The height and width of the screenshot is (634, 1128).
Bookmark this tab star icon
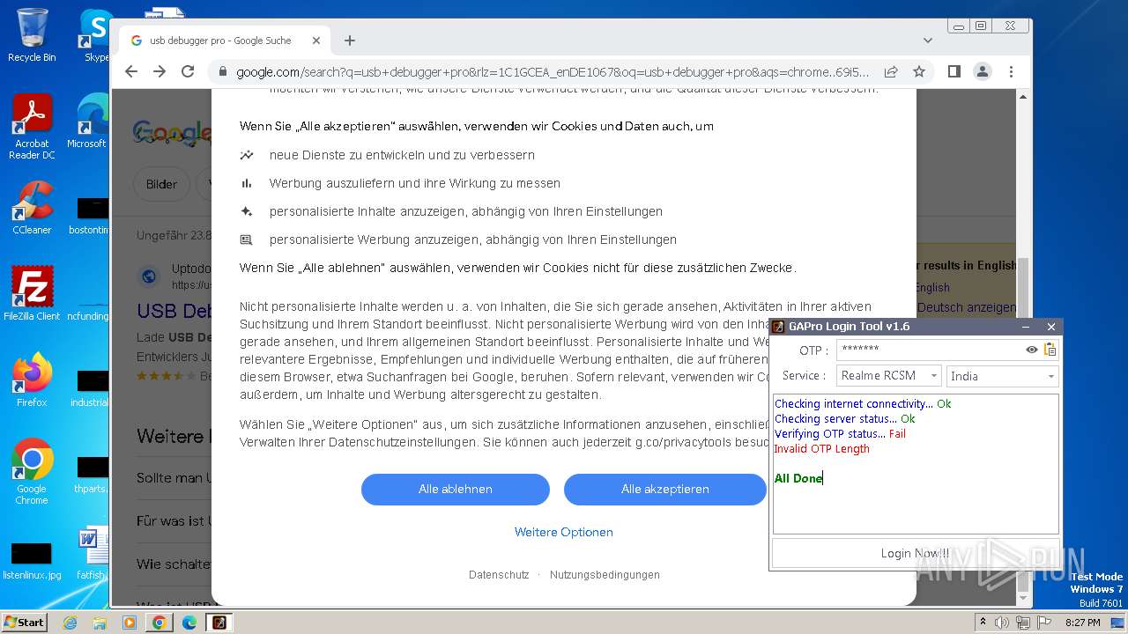(919, 71)
